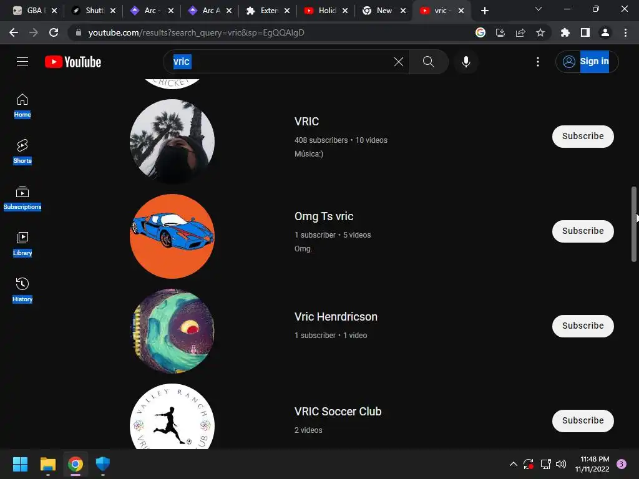The image size is (639, 479).
Task: Click '408 subscribers' text
Action: [x=321, y=140]
